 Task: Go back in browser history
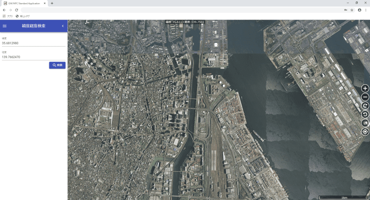click(x=4, y=10)
